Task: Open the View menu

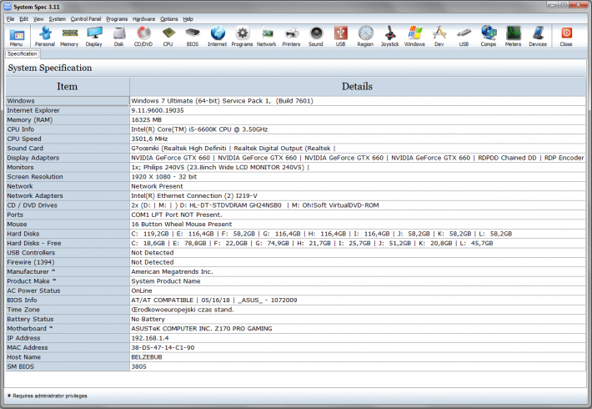Action: pos(38,19)
